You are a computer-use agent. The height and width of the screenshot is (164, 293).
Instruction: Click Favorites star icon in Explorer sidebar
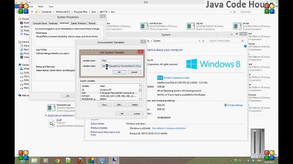tap(20, 19)
